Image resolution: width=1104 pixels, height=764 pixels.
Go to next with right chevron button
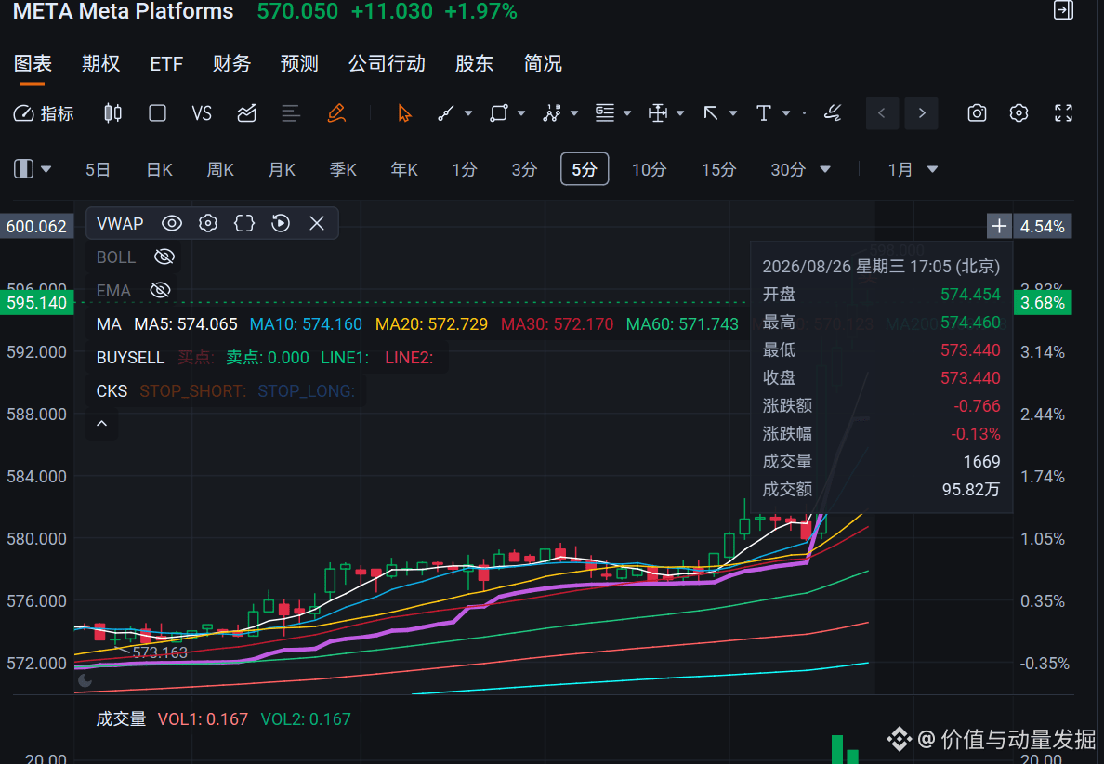pos(922,113)
